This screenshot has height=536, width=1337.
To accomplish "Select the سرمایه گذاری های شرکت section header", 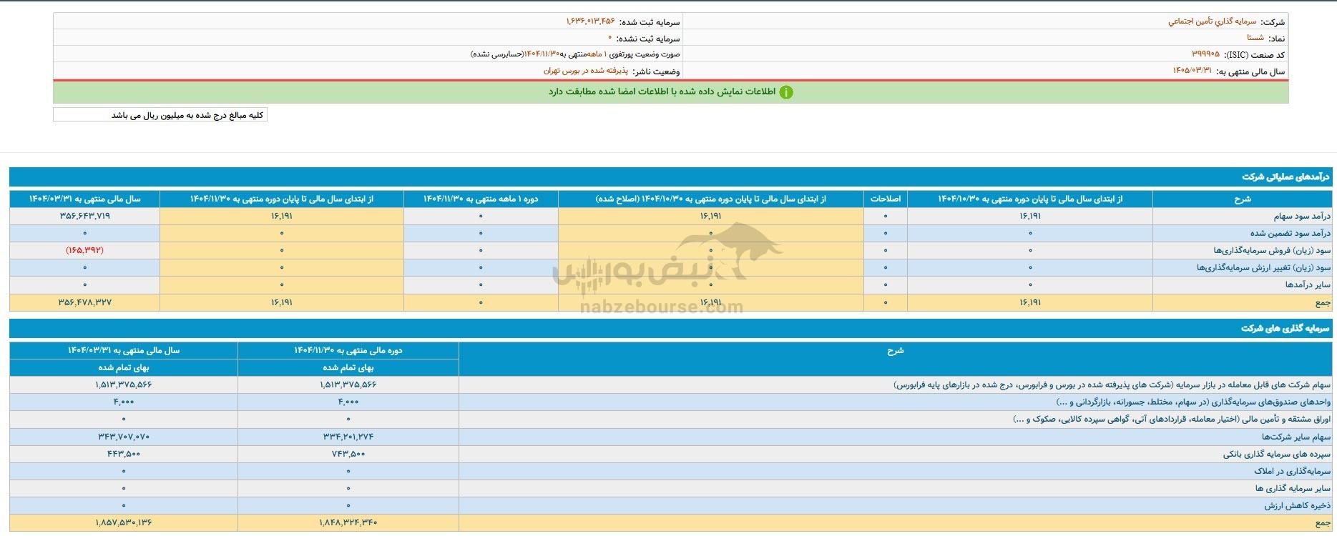I will (1285, 328).
